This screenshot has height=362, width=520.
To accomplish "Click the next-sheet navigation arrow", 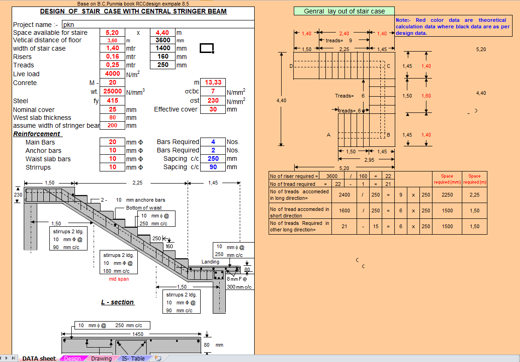I will click(x=7, y=358).
